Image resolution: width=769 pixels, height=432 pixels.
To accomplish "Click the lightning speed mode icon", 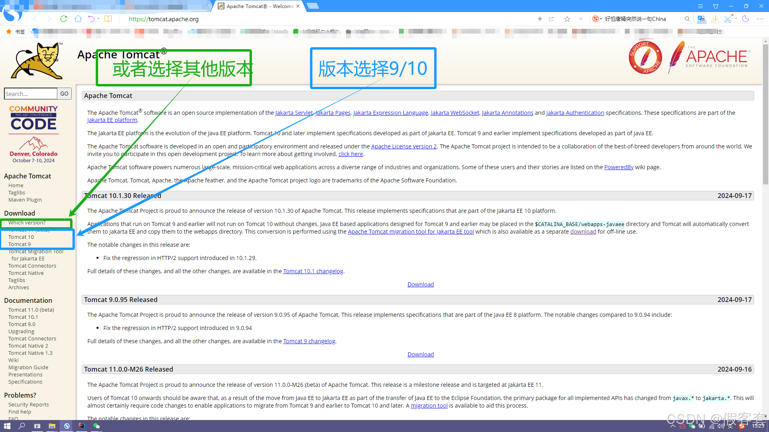I will tap(540, 19).
